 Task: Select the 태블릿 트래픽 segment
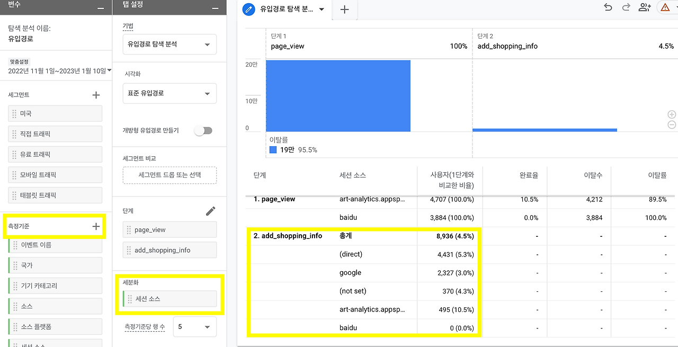coord(55,195)
